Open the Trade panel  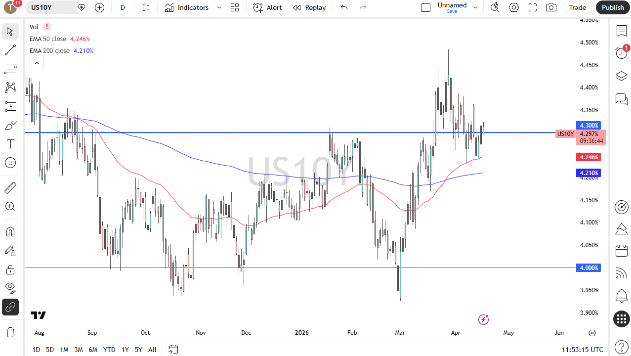(x=577, y=7)
